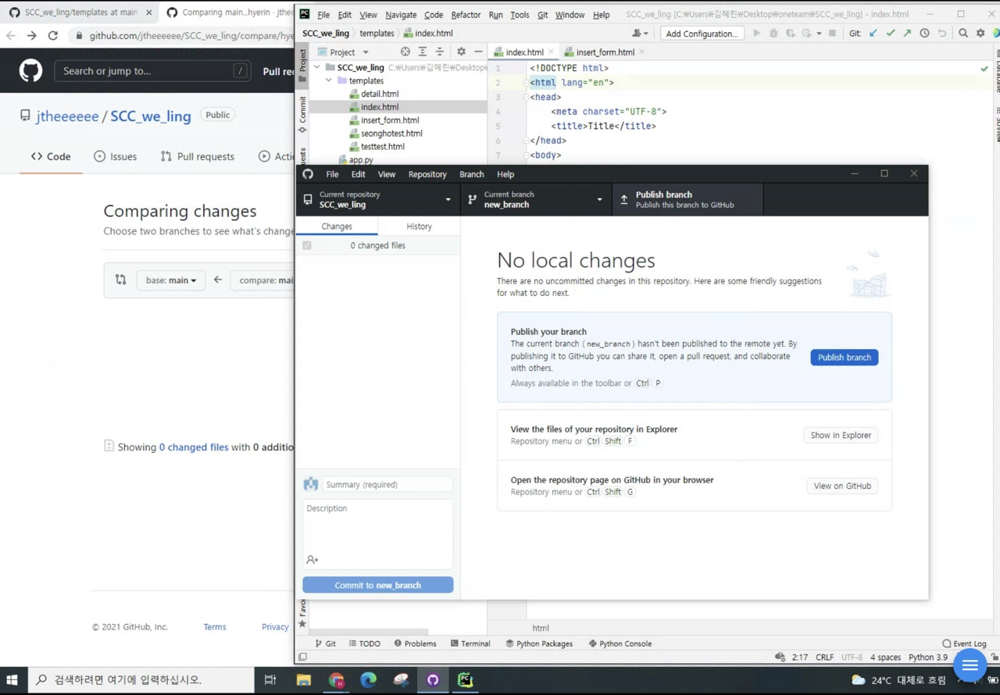Click Git update project arrow in PyCharm toolbar

pos(873,34)
